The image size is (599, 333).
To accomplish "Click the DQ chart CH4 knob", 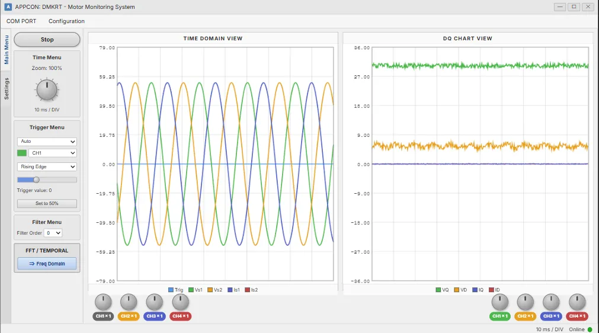I will tap(577, 302).
